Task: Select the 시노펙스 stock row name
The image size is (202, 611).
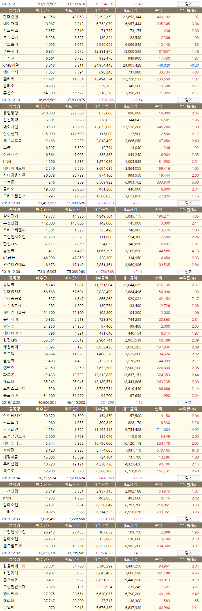Action: pyautogui.click(x=10, y=31)
